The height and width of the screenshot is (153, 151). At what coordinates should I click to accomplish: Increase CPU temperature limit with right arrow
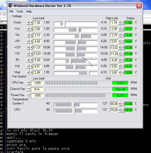(123, 110)
